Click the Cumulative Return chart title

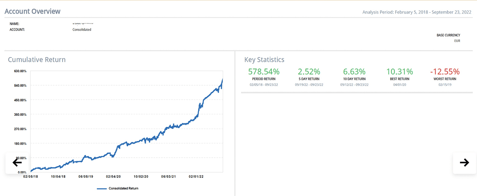(37, 60)
